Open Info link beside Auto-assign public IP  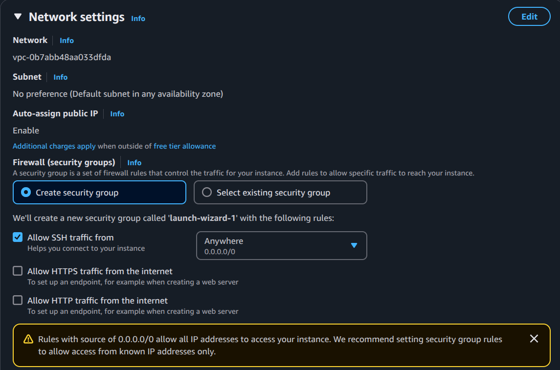pos(117,114)
